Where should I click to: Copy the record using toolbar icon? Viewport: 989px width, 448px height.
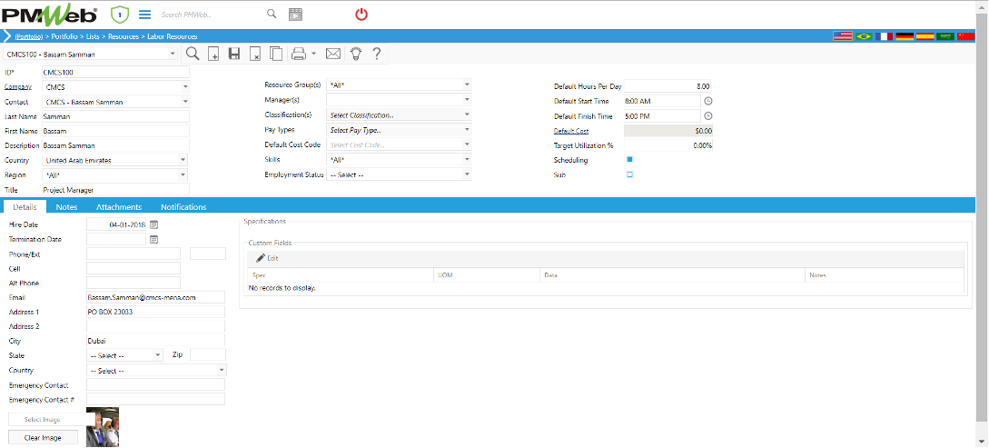[276, 55]
